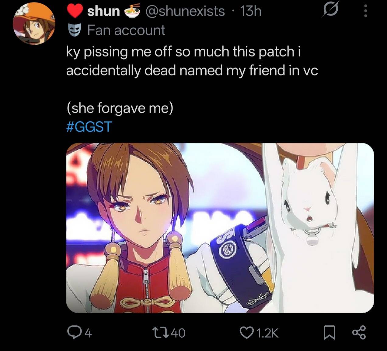Open the share icon menu
The width and height of the screenshot is (387, 351).
(359, 332)
